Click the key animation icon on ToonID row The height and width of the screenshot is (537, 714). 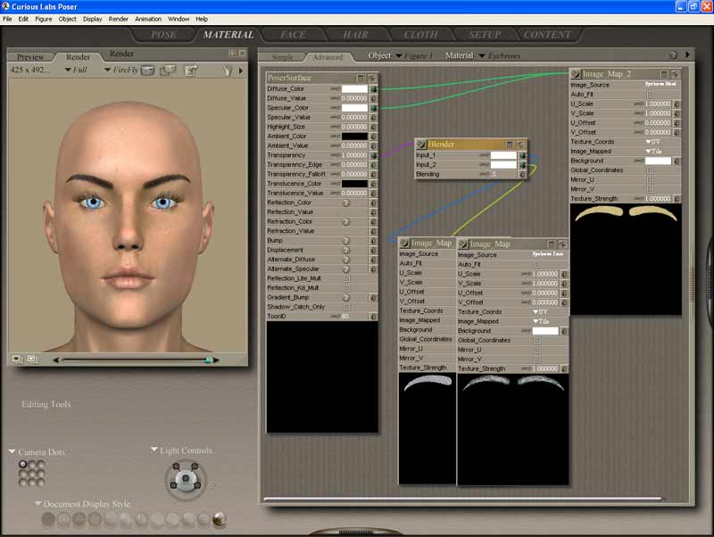click(x=336, y=316)
